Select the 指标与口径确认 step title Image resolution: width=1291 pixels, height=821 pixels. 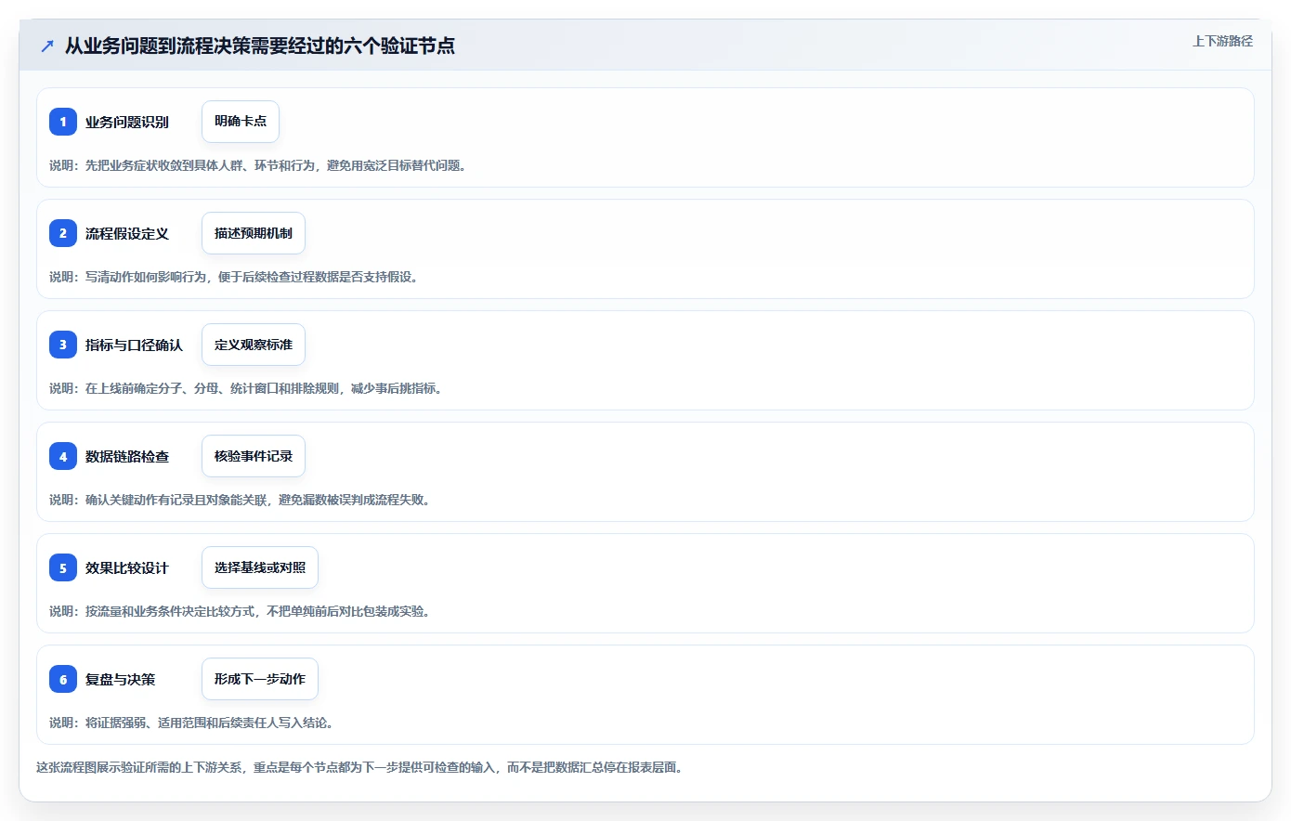135,345
